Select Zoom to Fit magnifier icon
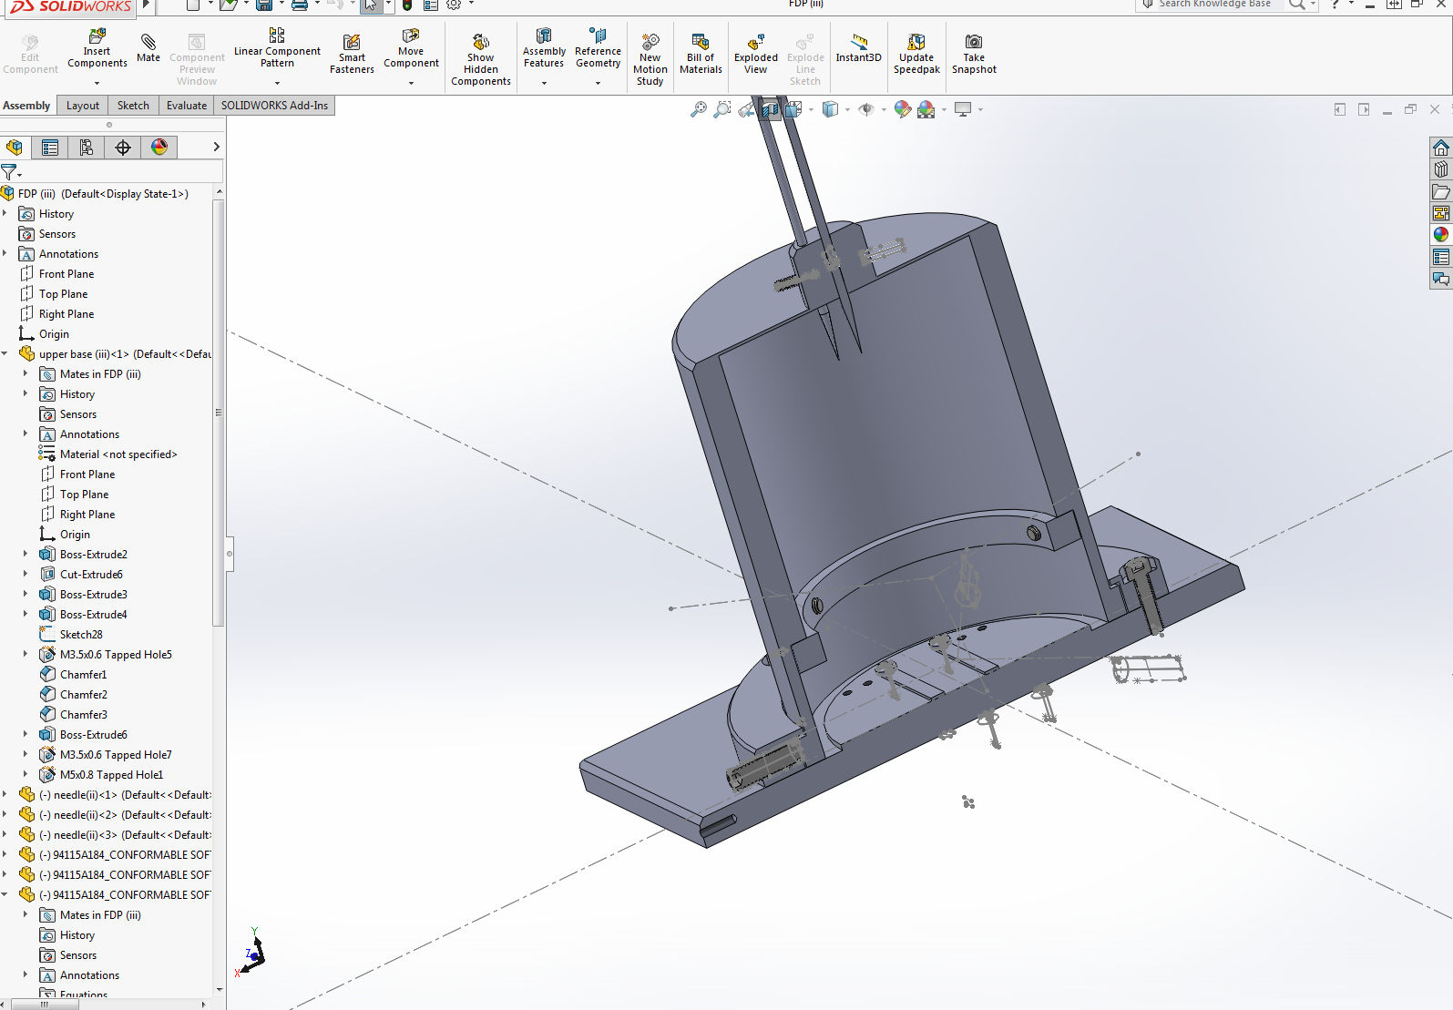Screen dimensions: 1453x1010 coord(699,109)
